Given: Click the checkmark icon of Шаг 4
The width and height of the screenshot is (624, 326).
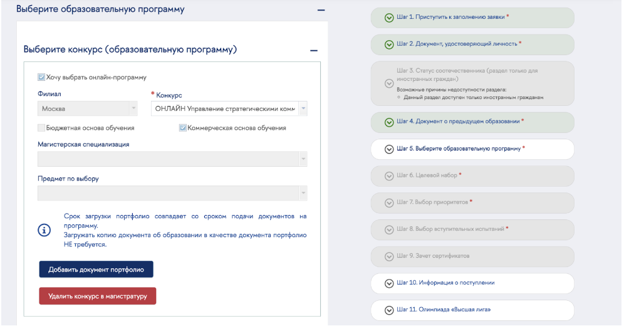Looking at the screenshot, I should 389,122.
